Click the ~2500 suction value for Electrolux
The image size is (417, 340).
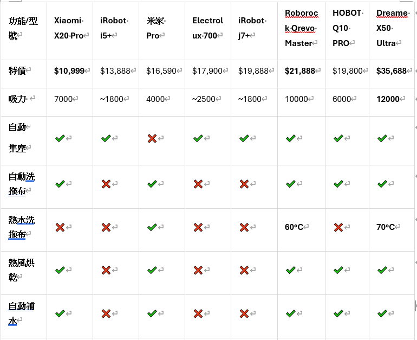point(204,99)
